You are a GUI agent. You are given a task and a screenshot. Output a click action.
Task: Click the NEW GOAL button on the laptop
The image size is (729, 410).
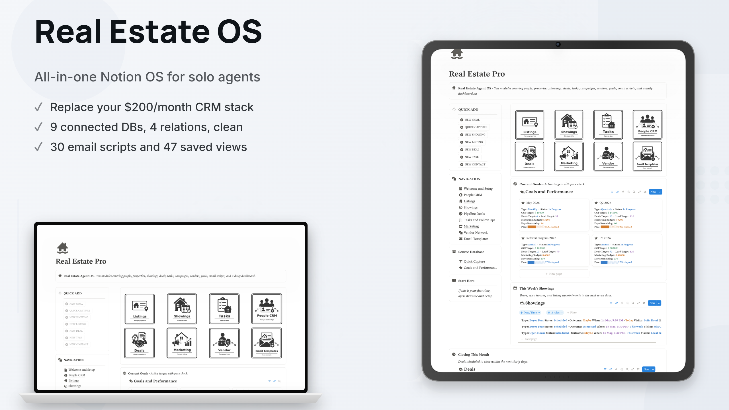pos(74,304)
